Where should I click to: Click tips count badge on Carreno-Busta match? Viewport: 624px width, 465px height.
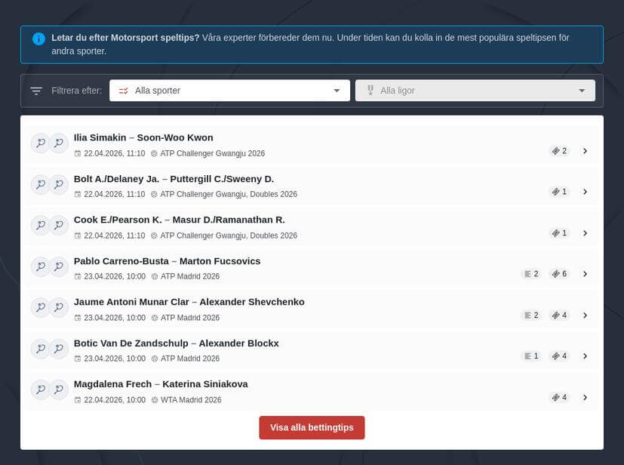pos(559,274)
